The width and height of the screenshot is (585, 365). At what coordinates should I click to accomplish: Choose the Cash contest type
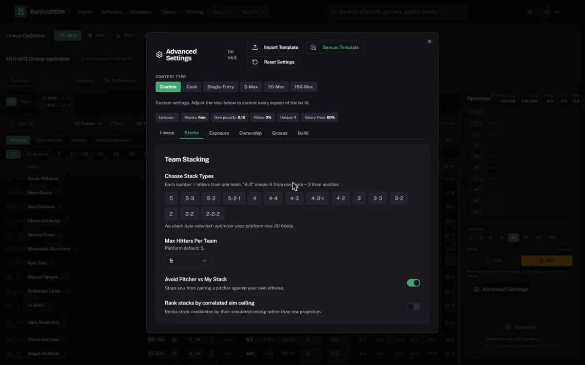192,87
